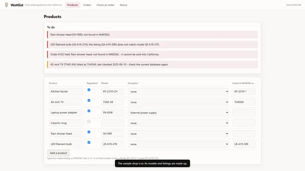The height and width of the screenshot is (171, 305).
Task: Toggle Regulated checkbox for LED filament bulb
Action: point(89,143)
